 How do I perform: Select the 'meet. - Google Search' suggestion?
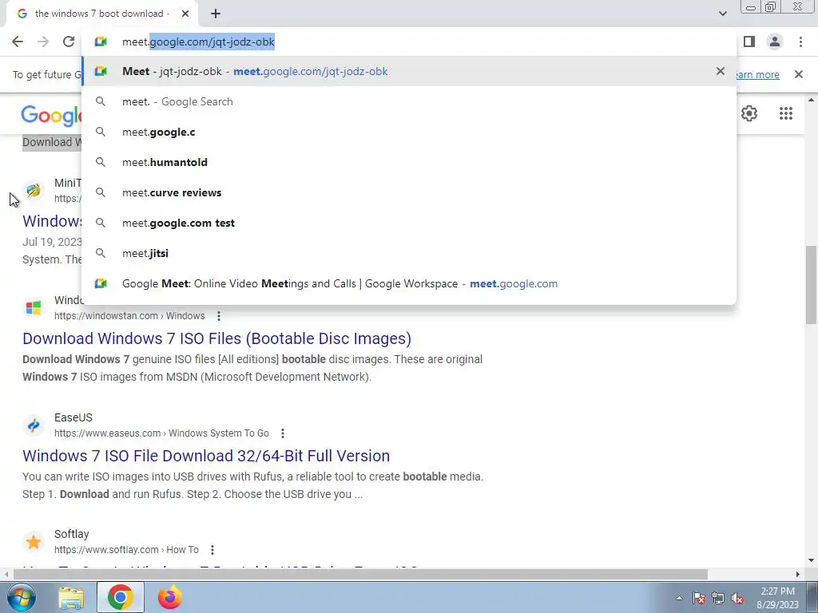point(409,101)
